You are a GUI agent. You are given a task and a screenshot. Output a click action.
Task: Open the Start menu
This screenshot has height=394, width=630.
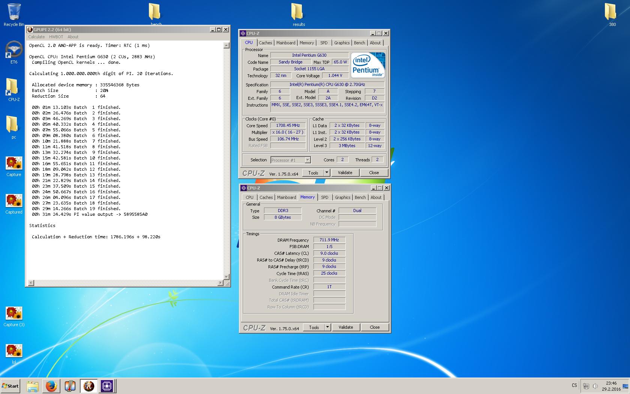point(10,386)
